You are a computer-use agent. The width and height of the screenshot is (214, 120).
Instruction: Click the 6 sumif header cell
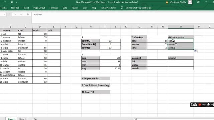pyautogui.click(x=181, y=58)
